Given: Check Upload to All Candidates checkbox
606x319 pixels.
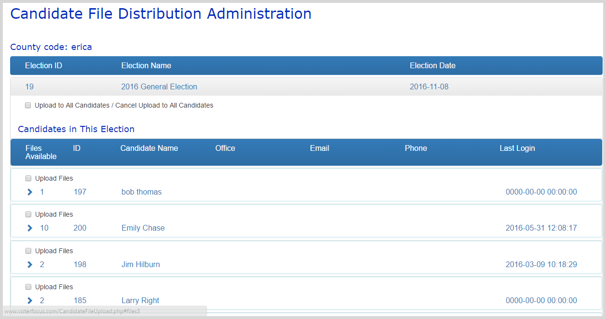Looking at the screenshot, I should point(28,105).
